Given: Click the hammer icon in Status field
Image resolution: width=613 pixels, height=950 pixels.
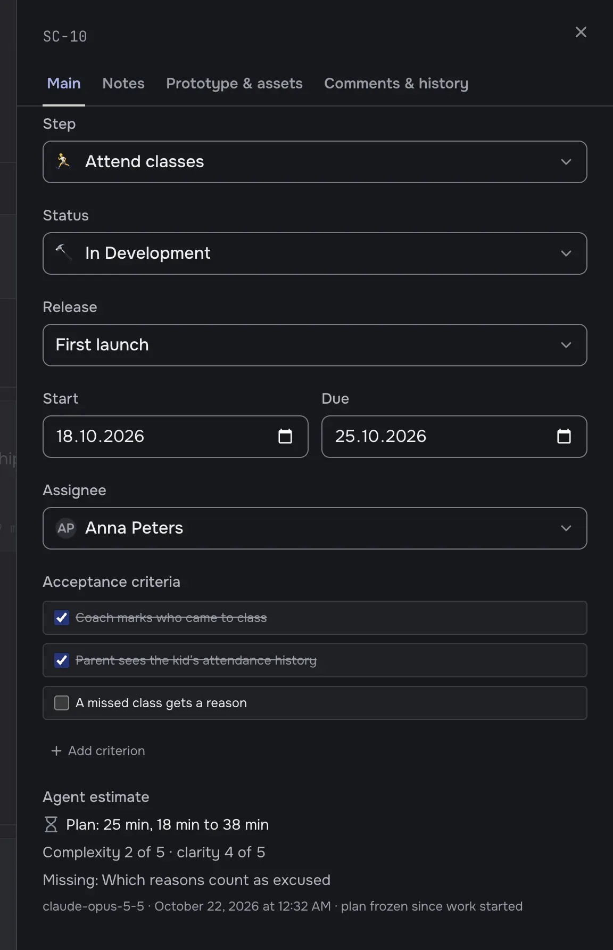Looking at the screenshot, I should (64, 252).
